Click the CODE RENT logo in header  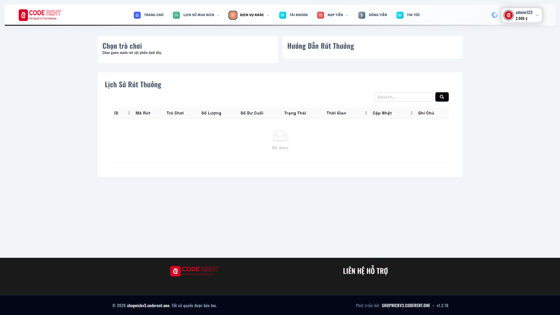(40, 15)
